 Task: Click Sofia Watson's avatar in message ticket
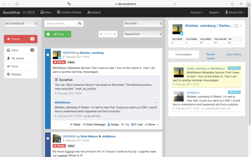[57, 138]
